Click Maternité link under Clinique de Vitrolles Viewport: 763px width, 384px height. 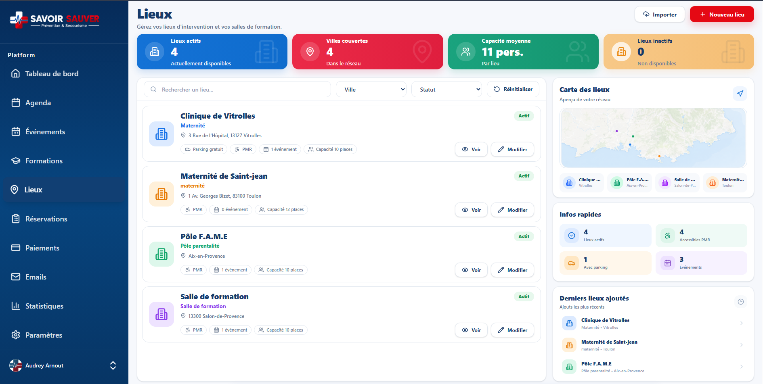click(x=193, y=125)
